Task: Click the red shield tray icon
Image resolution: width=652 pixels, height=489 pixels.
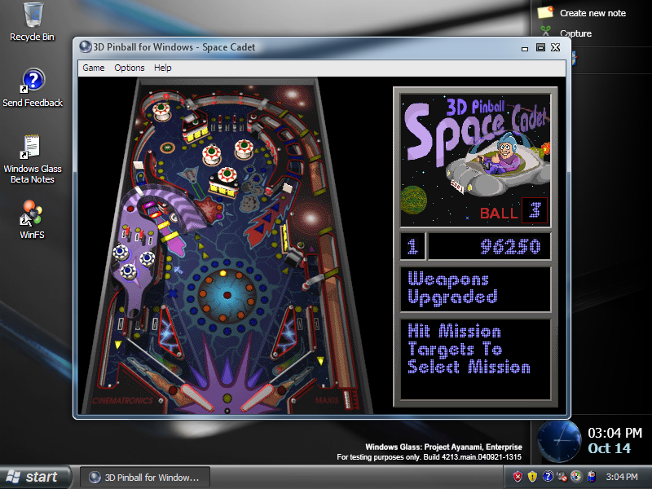Action: click(518, 477)
